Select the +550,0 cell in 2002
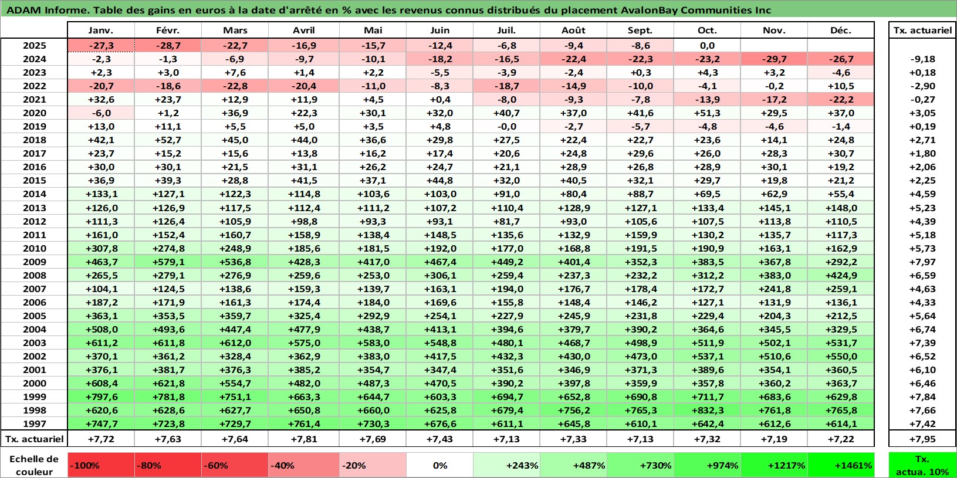 841,357
